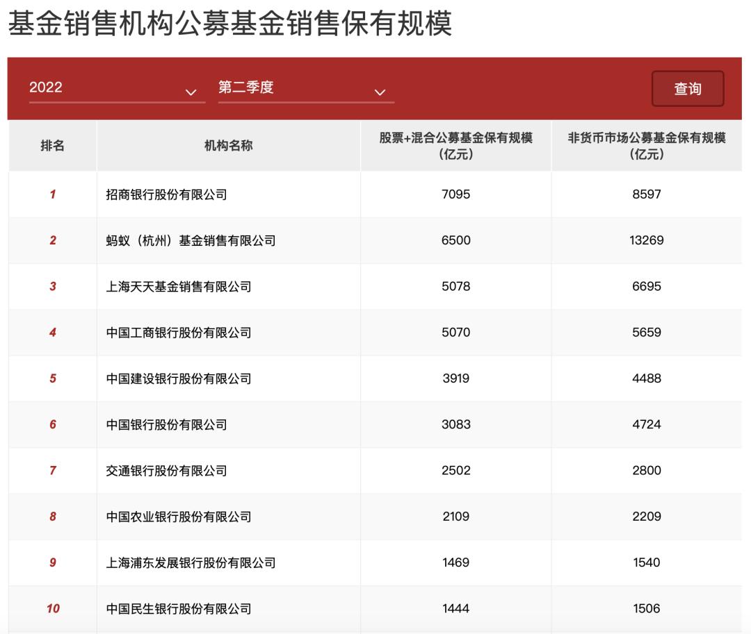Select 中国工商银行股份有限公司 row name
This screenshot has width=751, height=634.
tap(178, 333)
